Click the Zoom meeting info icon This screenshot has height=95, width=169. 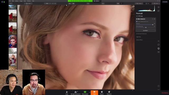click(x=2, y=2)
